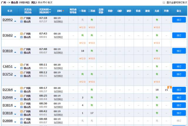Open train number link D2808
Image resolution: width=188 pixels, height=126 pixels.
coord(8,121)
